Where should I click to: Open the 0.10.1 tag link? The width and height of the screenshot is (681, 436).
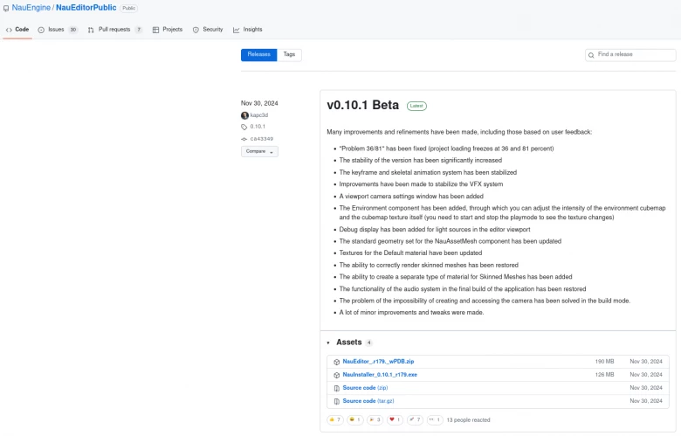258,127
